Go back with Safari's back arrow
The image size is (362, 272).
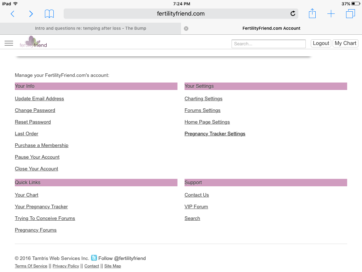[x=13, y=14]
